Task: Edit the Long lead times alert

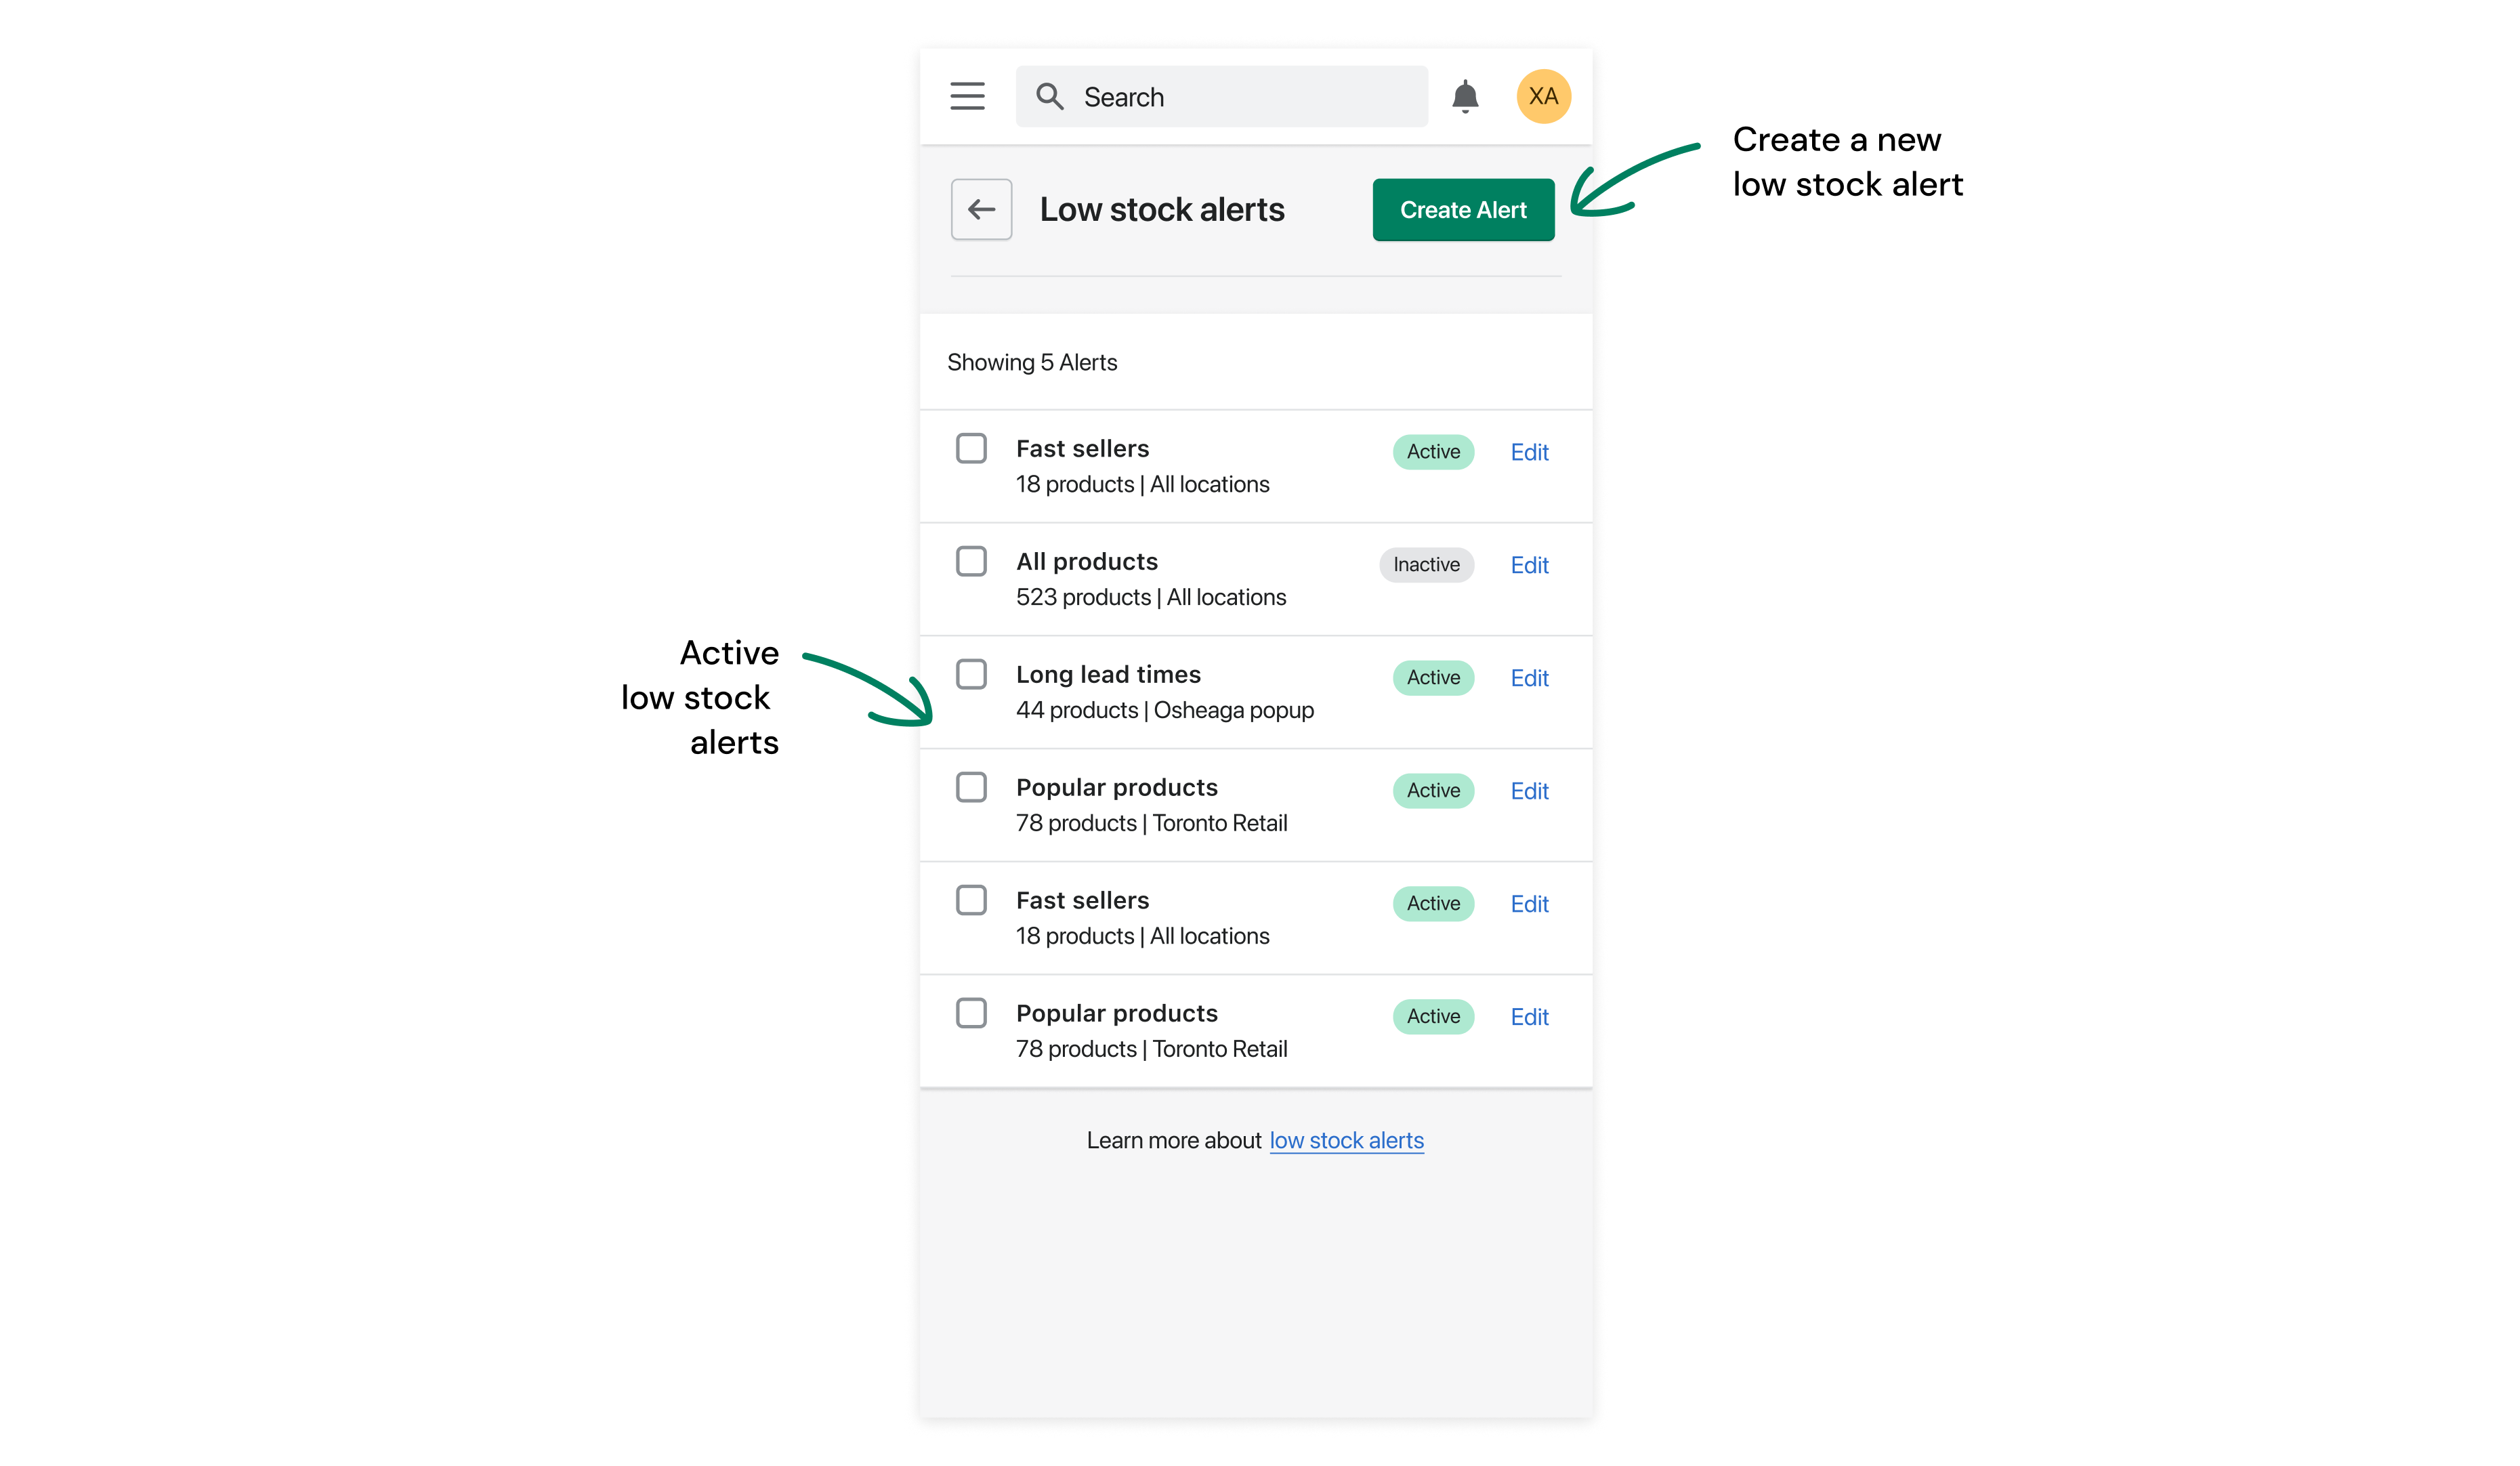Action: 1529,679
